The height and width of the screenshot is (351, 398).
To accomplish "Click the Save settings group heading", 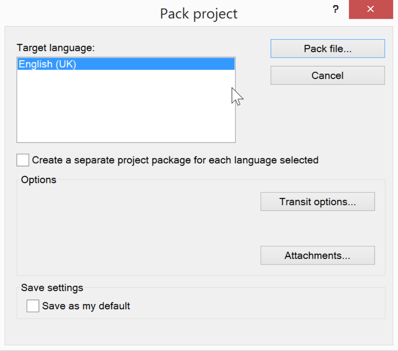I will pyautogui.click(x=52, y=288).
